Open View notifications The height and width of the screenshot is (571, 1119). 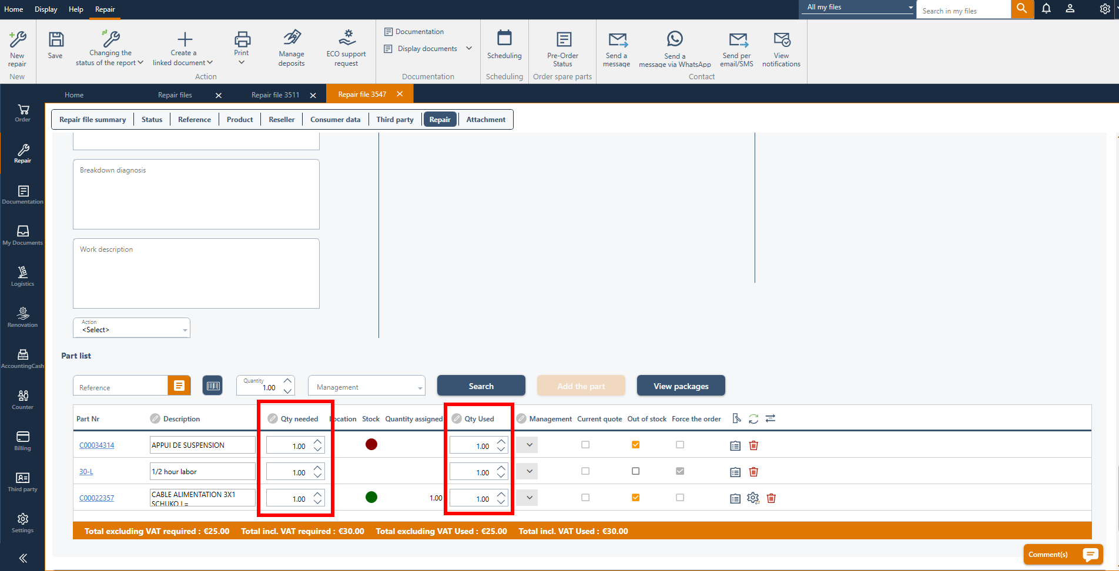point(781,49)
